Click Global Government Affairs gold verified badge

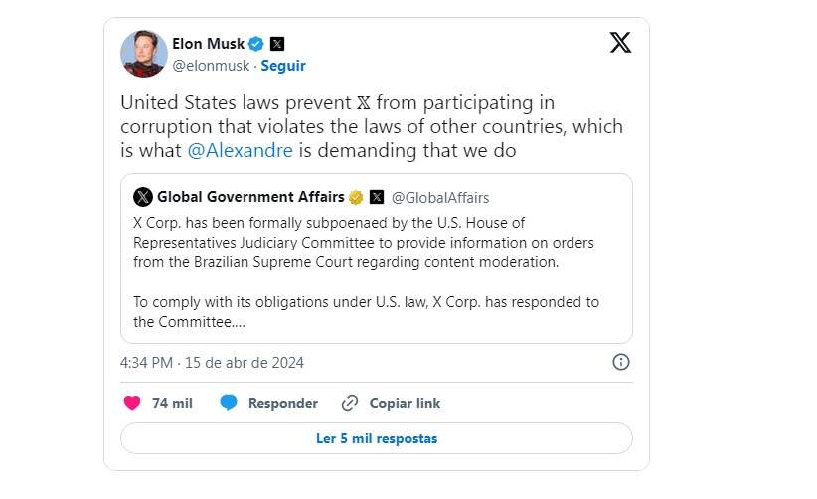pyautogui.click(x=356, y=197)
